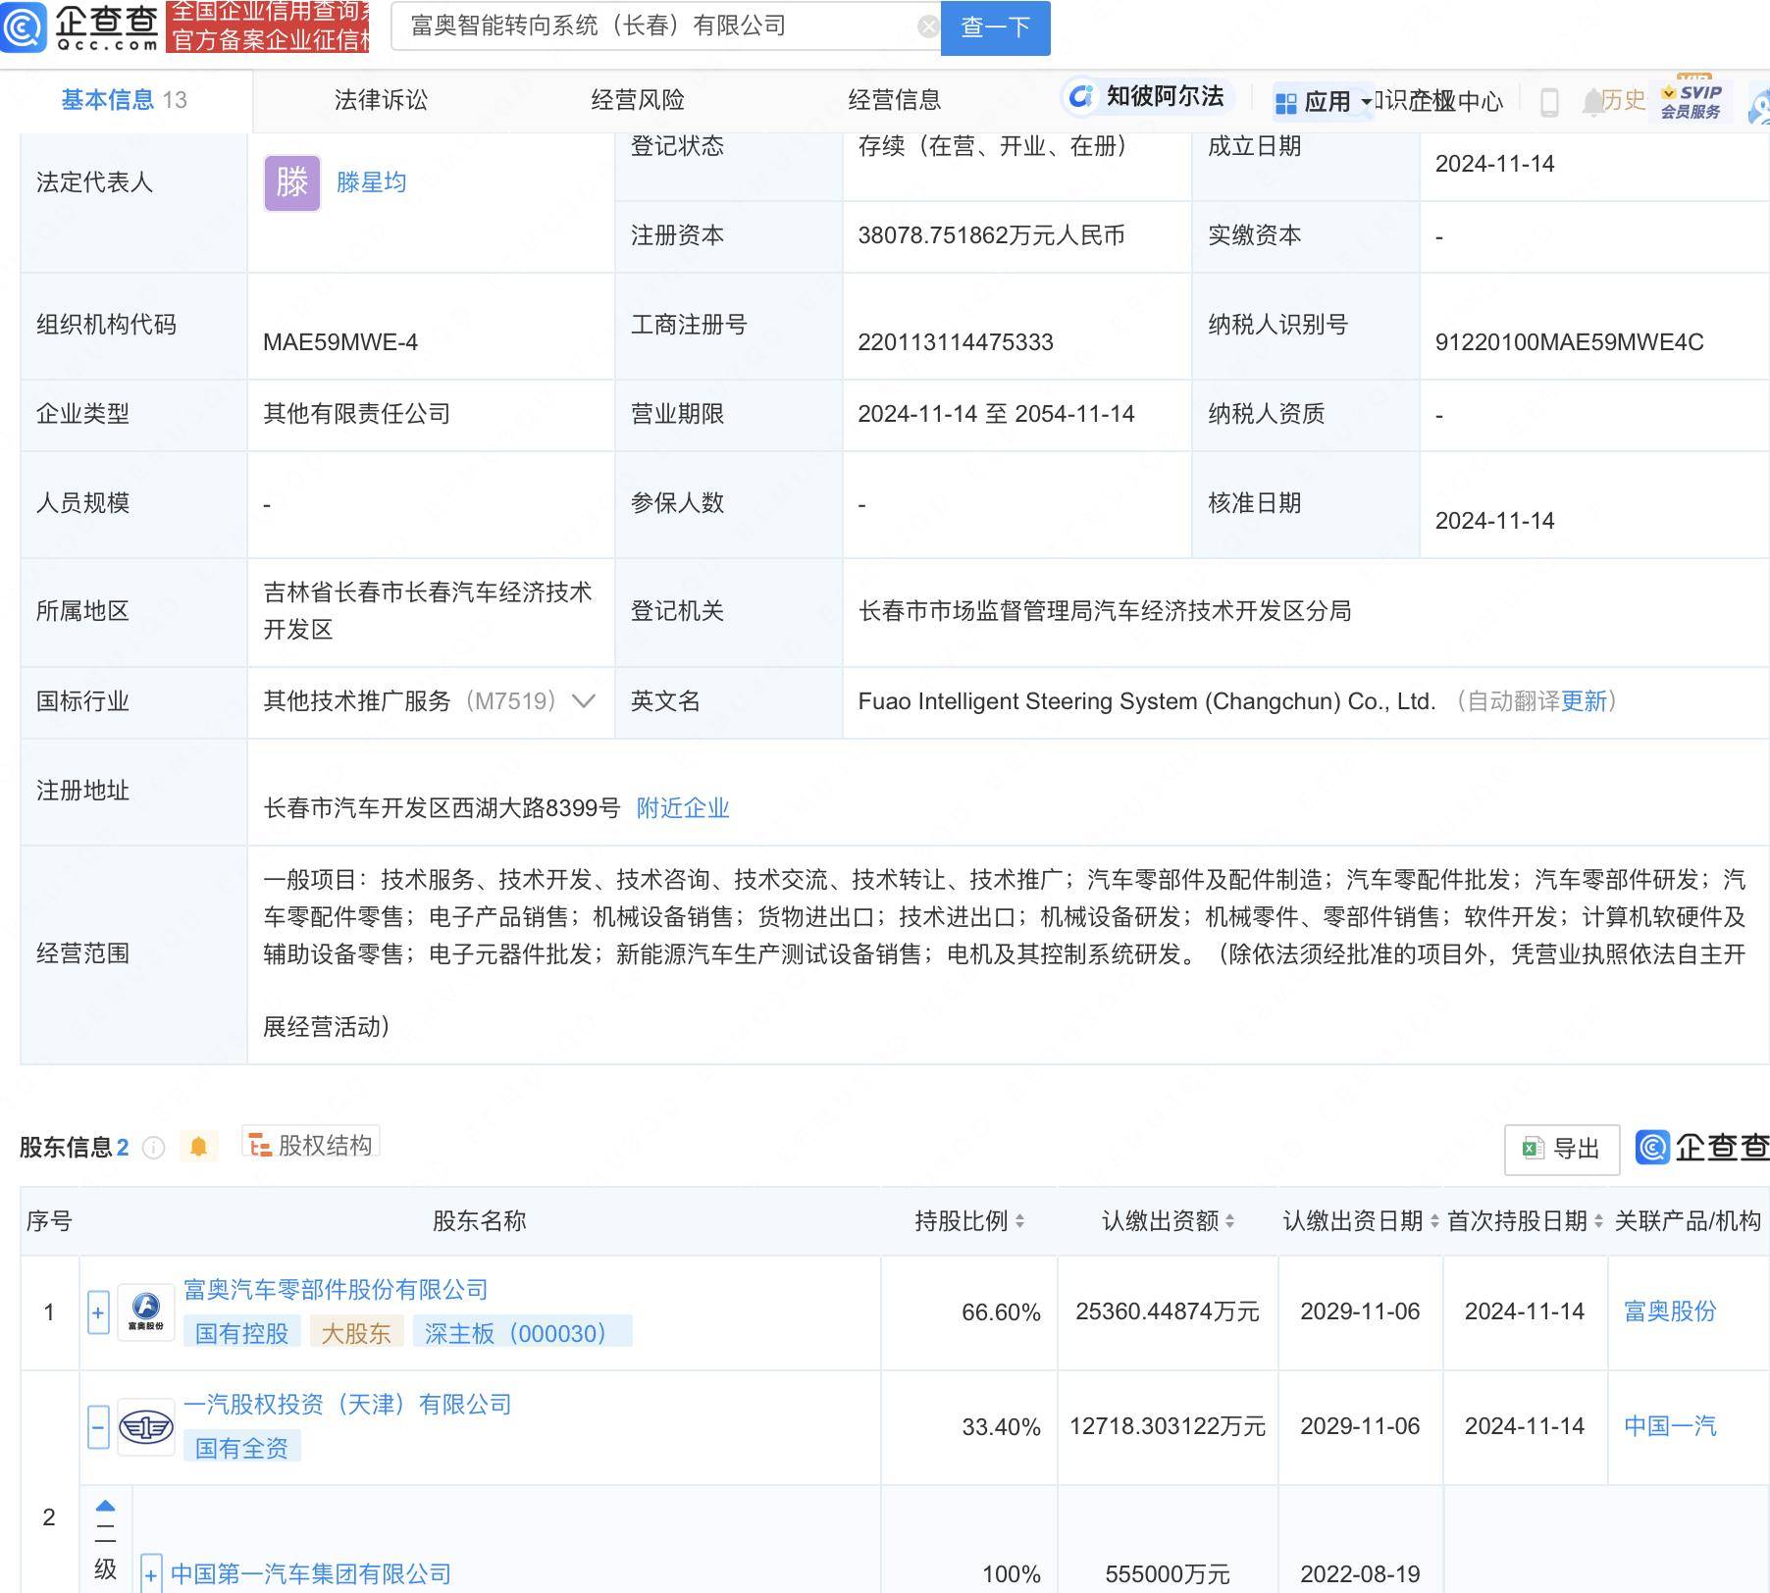Click the 25360.44874万元 contribution cell
Screen dimensions: 1770x1593
1168,1311
